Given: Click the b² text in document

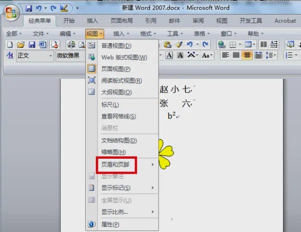Looking at the screenshot, I should 172,115.
